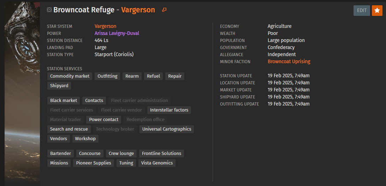Click the copy icon beside the Vargerson title
386x186 pixels.
pyautogui.click(x=164, y=10)
